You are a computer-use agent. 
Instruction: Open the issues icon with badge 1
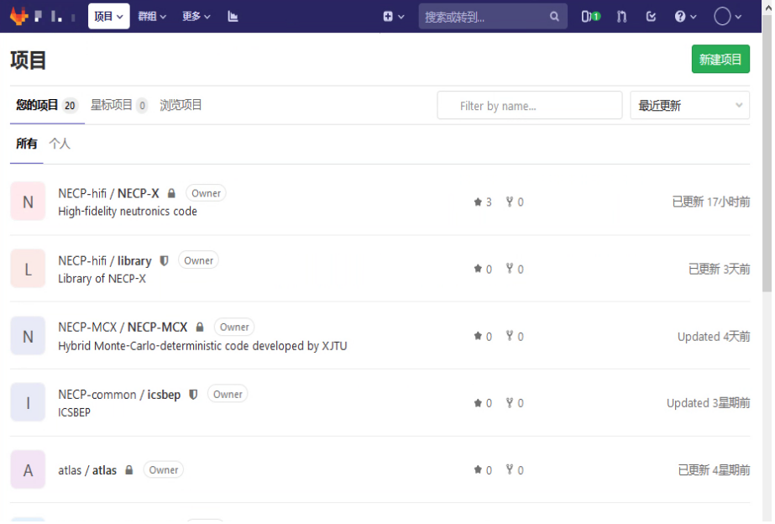point(590,16)
